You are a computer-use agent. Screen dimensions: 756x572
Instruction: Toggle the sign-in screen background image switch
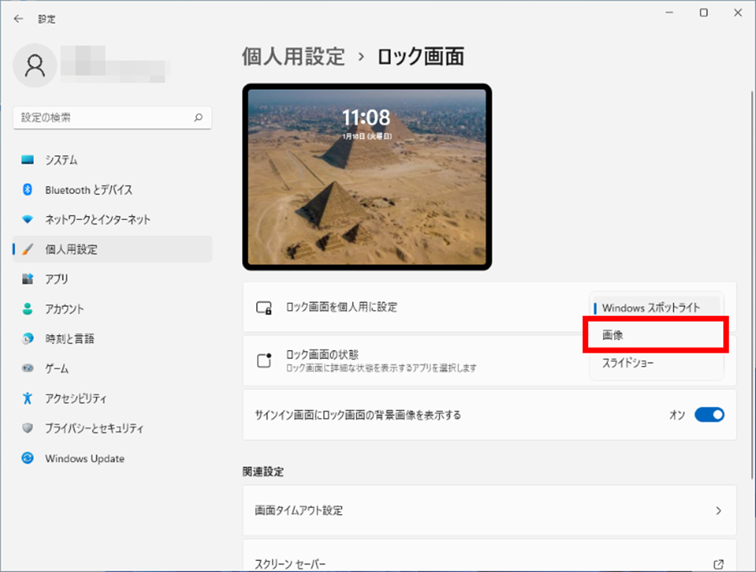[x=709, y=415]
